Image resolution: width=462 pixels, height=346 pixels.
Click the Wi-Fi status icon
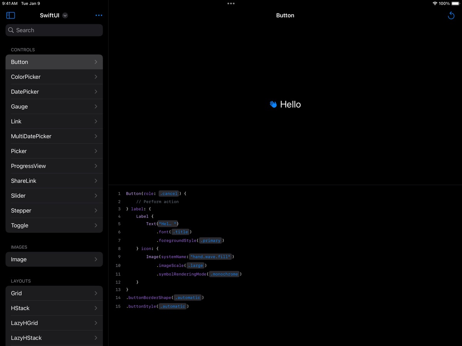point(435,3)
